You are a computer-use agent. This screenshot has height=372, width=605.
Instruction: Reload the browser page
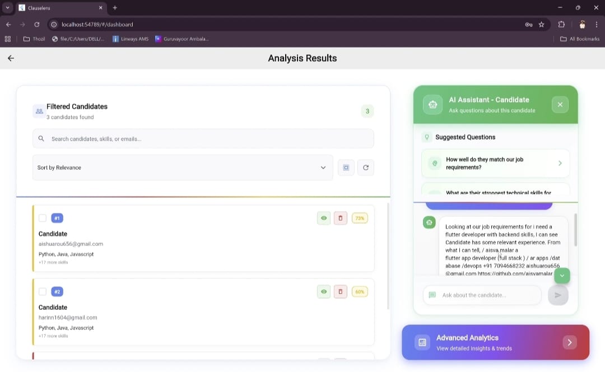[36, 24]
